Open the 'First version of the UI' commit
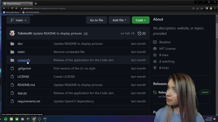The image size is (218, 122). pos(74,68)
